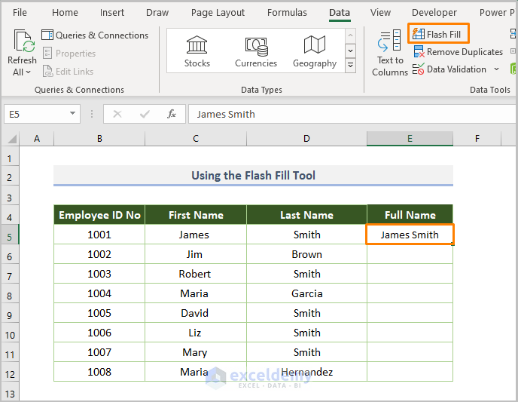The width and height of the screenshot is (518, 402).
Task: Open Text to Columns wizard
Action: point(389,53)
